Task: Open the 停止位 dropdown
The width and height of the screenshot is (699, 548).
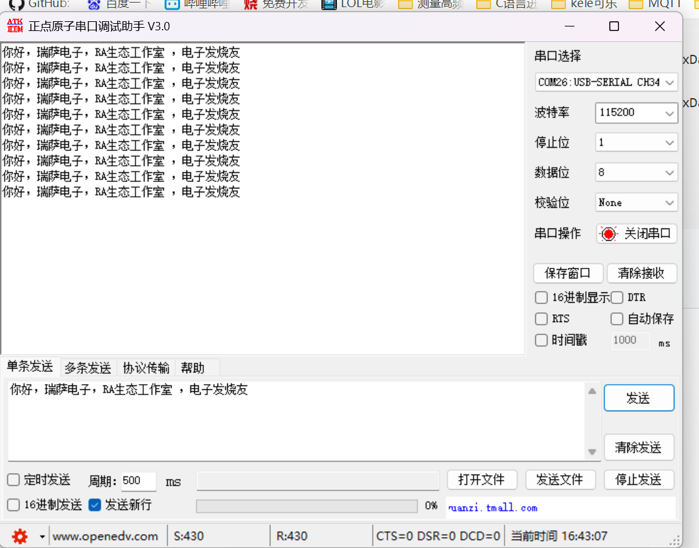Action: 636,143
